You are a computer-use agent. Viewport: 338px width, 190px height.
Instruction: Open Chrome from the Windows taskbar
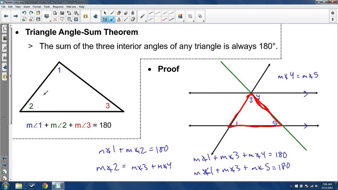45,186
